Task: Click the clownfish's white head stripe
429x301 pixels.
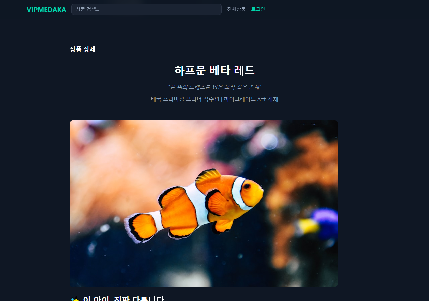Action: click(x=239, y=193)
